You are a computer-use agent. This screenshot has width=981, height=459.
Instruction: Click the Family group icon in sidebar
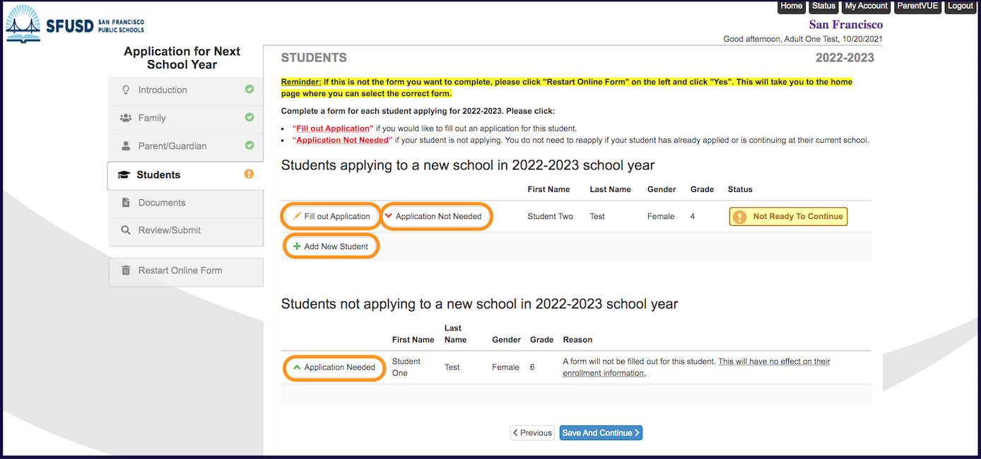[x=126, y=118]
